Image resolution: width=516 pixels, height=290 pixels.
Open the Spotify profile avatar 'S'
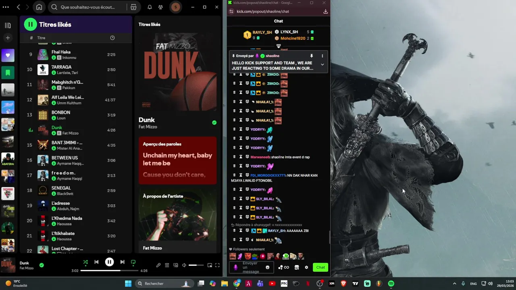click(175, 7)
